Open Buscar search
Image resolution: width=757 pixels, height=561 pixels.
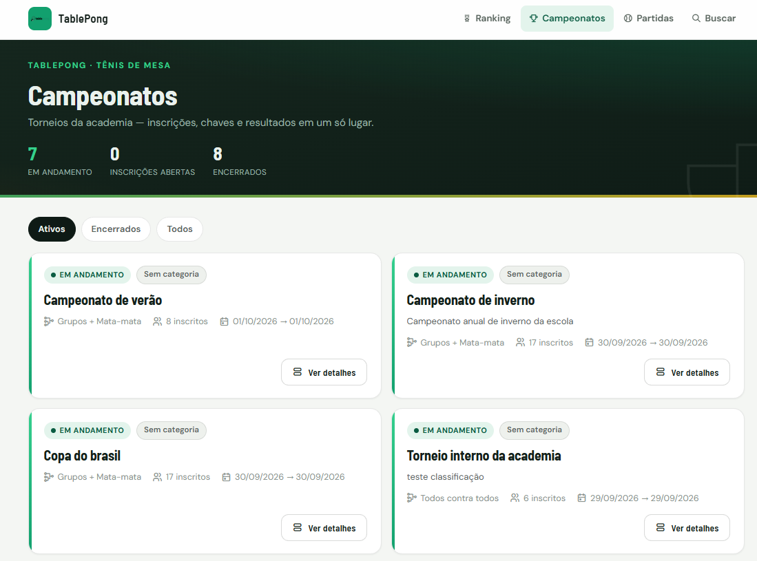714,19
